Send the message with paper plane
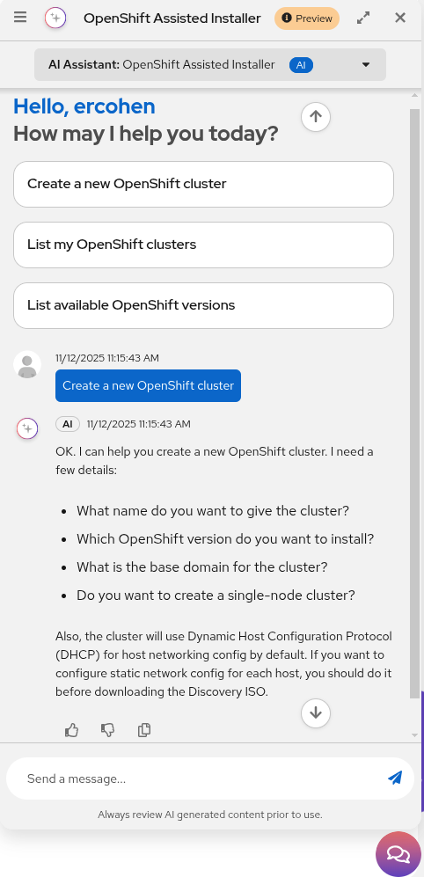The image size is (424, 877). point(395,778)
